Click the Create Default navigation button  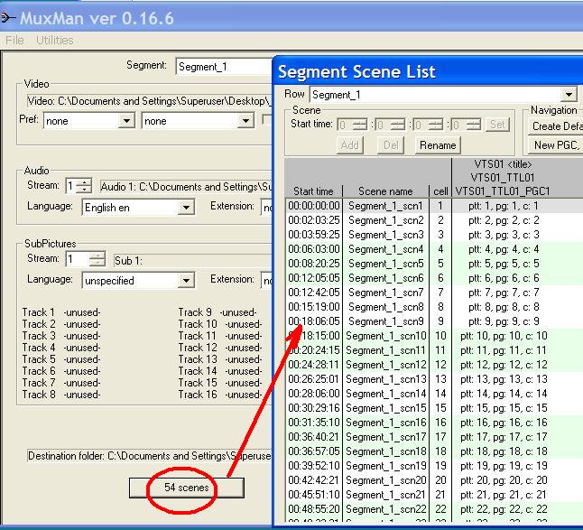556,126
